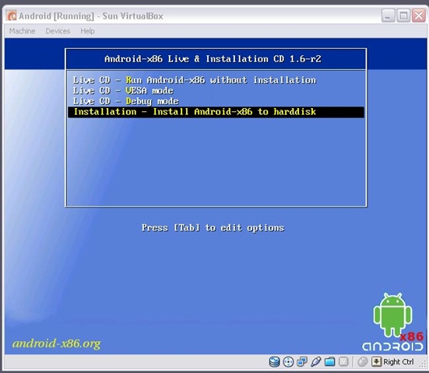Open the Devices menu
This screenshot has width=429, height=373.
58,31
